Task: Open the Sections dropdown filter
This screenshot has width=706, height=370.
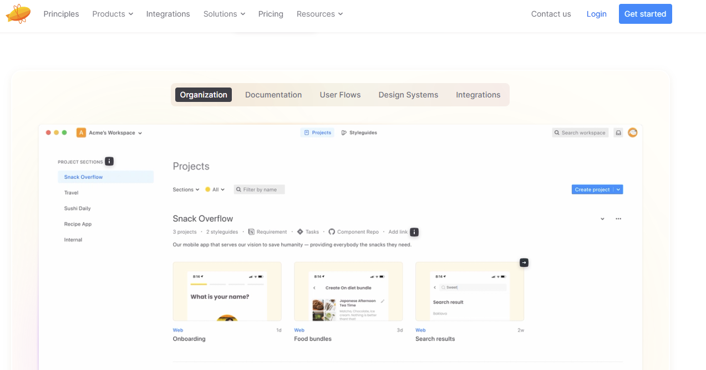Action: (x=186, y=189)
